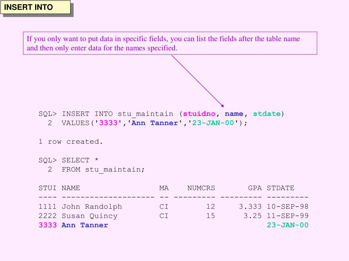Image resolution: width=349 pixels, height=261 pixels.
Task: Click the '3333' value in VALUES clause
Action: (x=108, y=123)
